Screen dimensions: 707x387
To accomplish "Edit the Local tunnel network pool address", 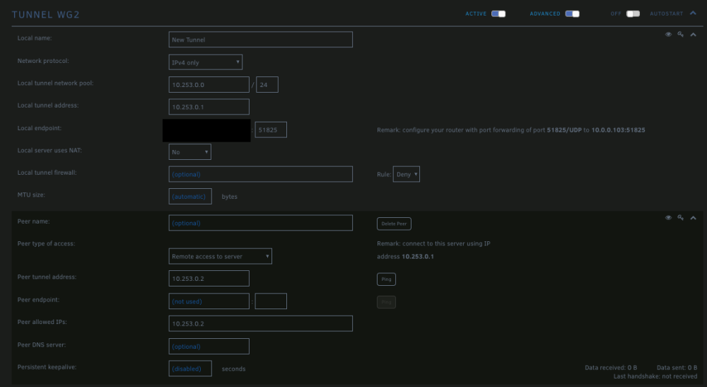I will 209,84.
